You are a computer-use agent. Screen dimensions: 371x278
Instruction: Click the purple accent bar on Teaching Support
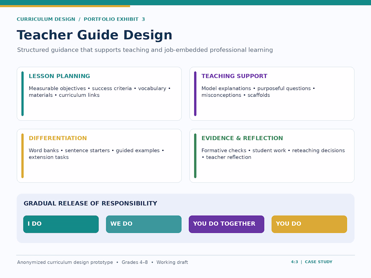pyautogui.click(x=195, y=94)
